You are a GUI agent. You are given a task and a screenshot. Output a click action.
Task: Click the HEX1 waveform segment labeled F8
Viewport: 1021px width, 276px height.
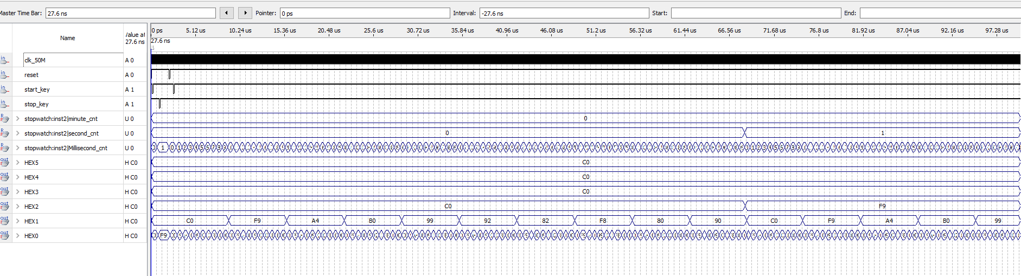603,221
